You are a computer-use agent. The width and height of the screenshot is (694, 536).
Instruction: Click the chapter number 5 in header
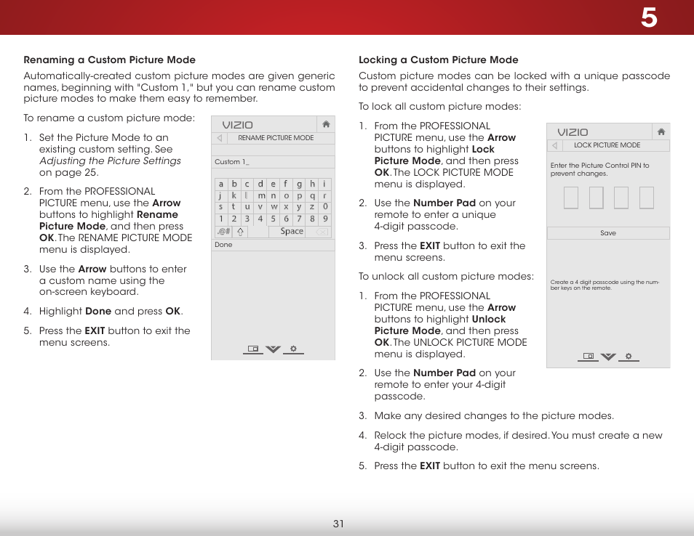(x=649, y=17)
